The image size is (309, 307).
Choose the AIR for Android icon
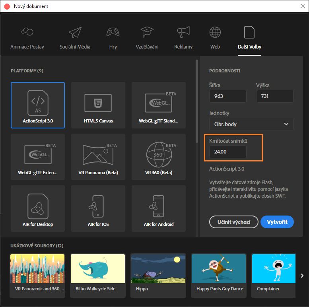click(157, 206)
